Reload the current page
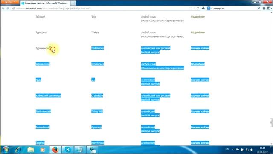This screenshot has width=273, height=154. (x=197, y=8)
